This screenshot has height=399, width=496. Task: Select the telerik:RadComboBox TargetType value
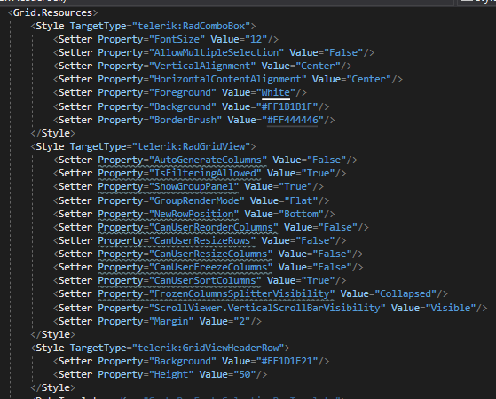[x=192, y=26]
